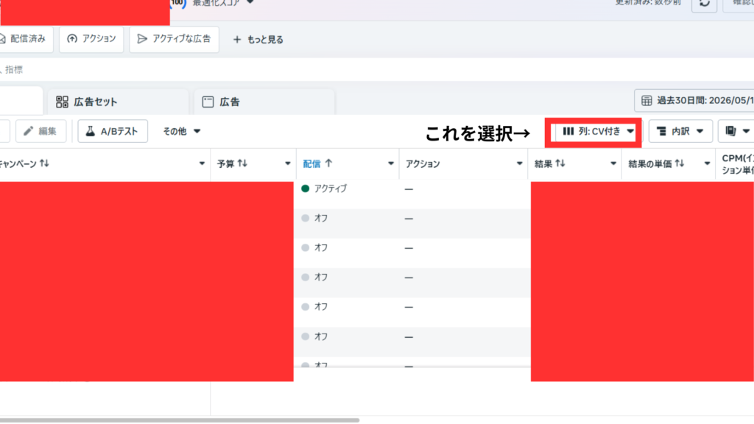Click the flask icon on A/Bテスト

[91, 131]
